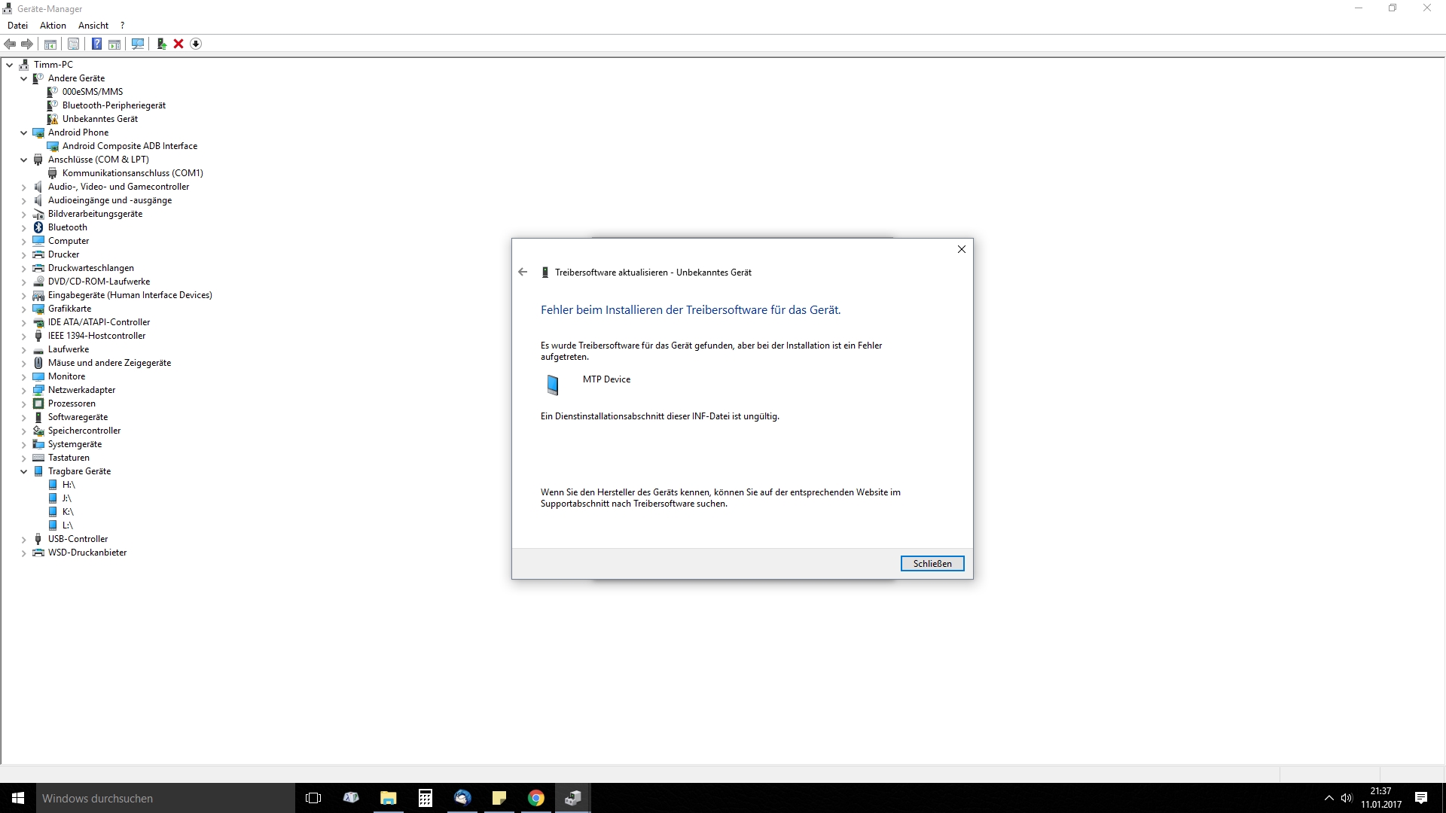
Task: Open the Aktion menu
Action: click(53, 25)
